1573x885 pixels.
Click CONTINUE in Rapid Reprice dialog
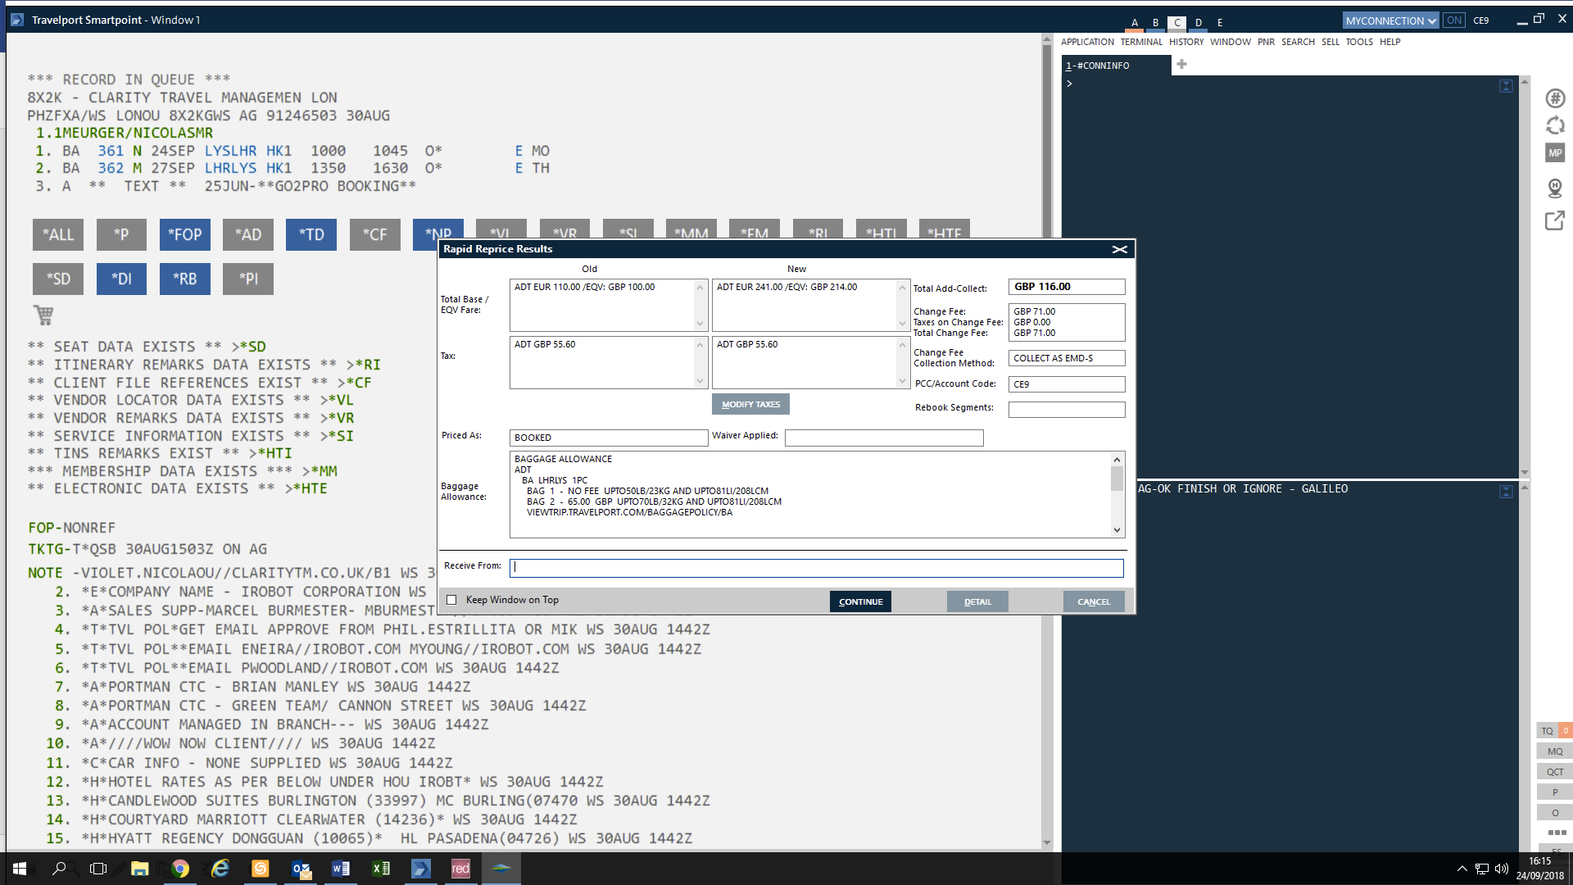(x=860, y=601)
